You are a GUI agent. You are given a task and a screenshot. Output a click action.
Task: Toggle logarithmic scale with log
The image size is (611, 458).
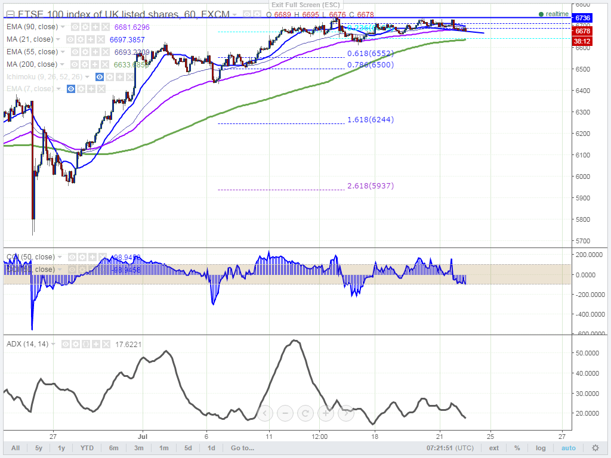point(541,448)
